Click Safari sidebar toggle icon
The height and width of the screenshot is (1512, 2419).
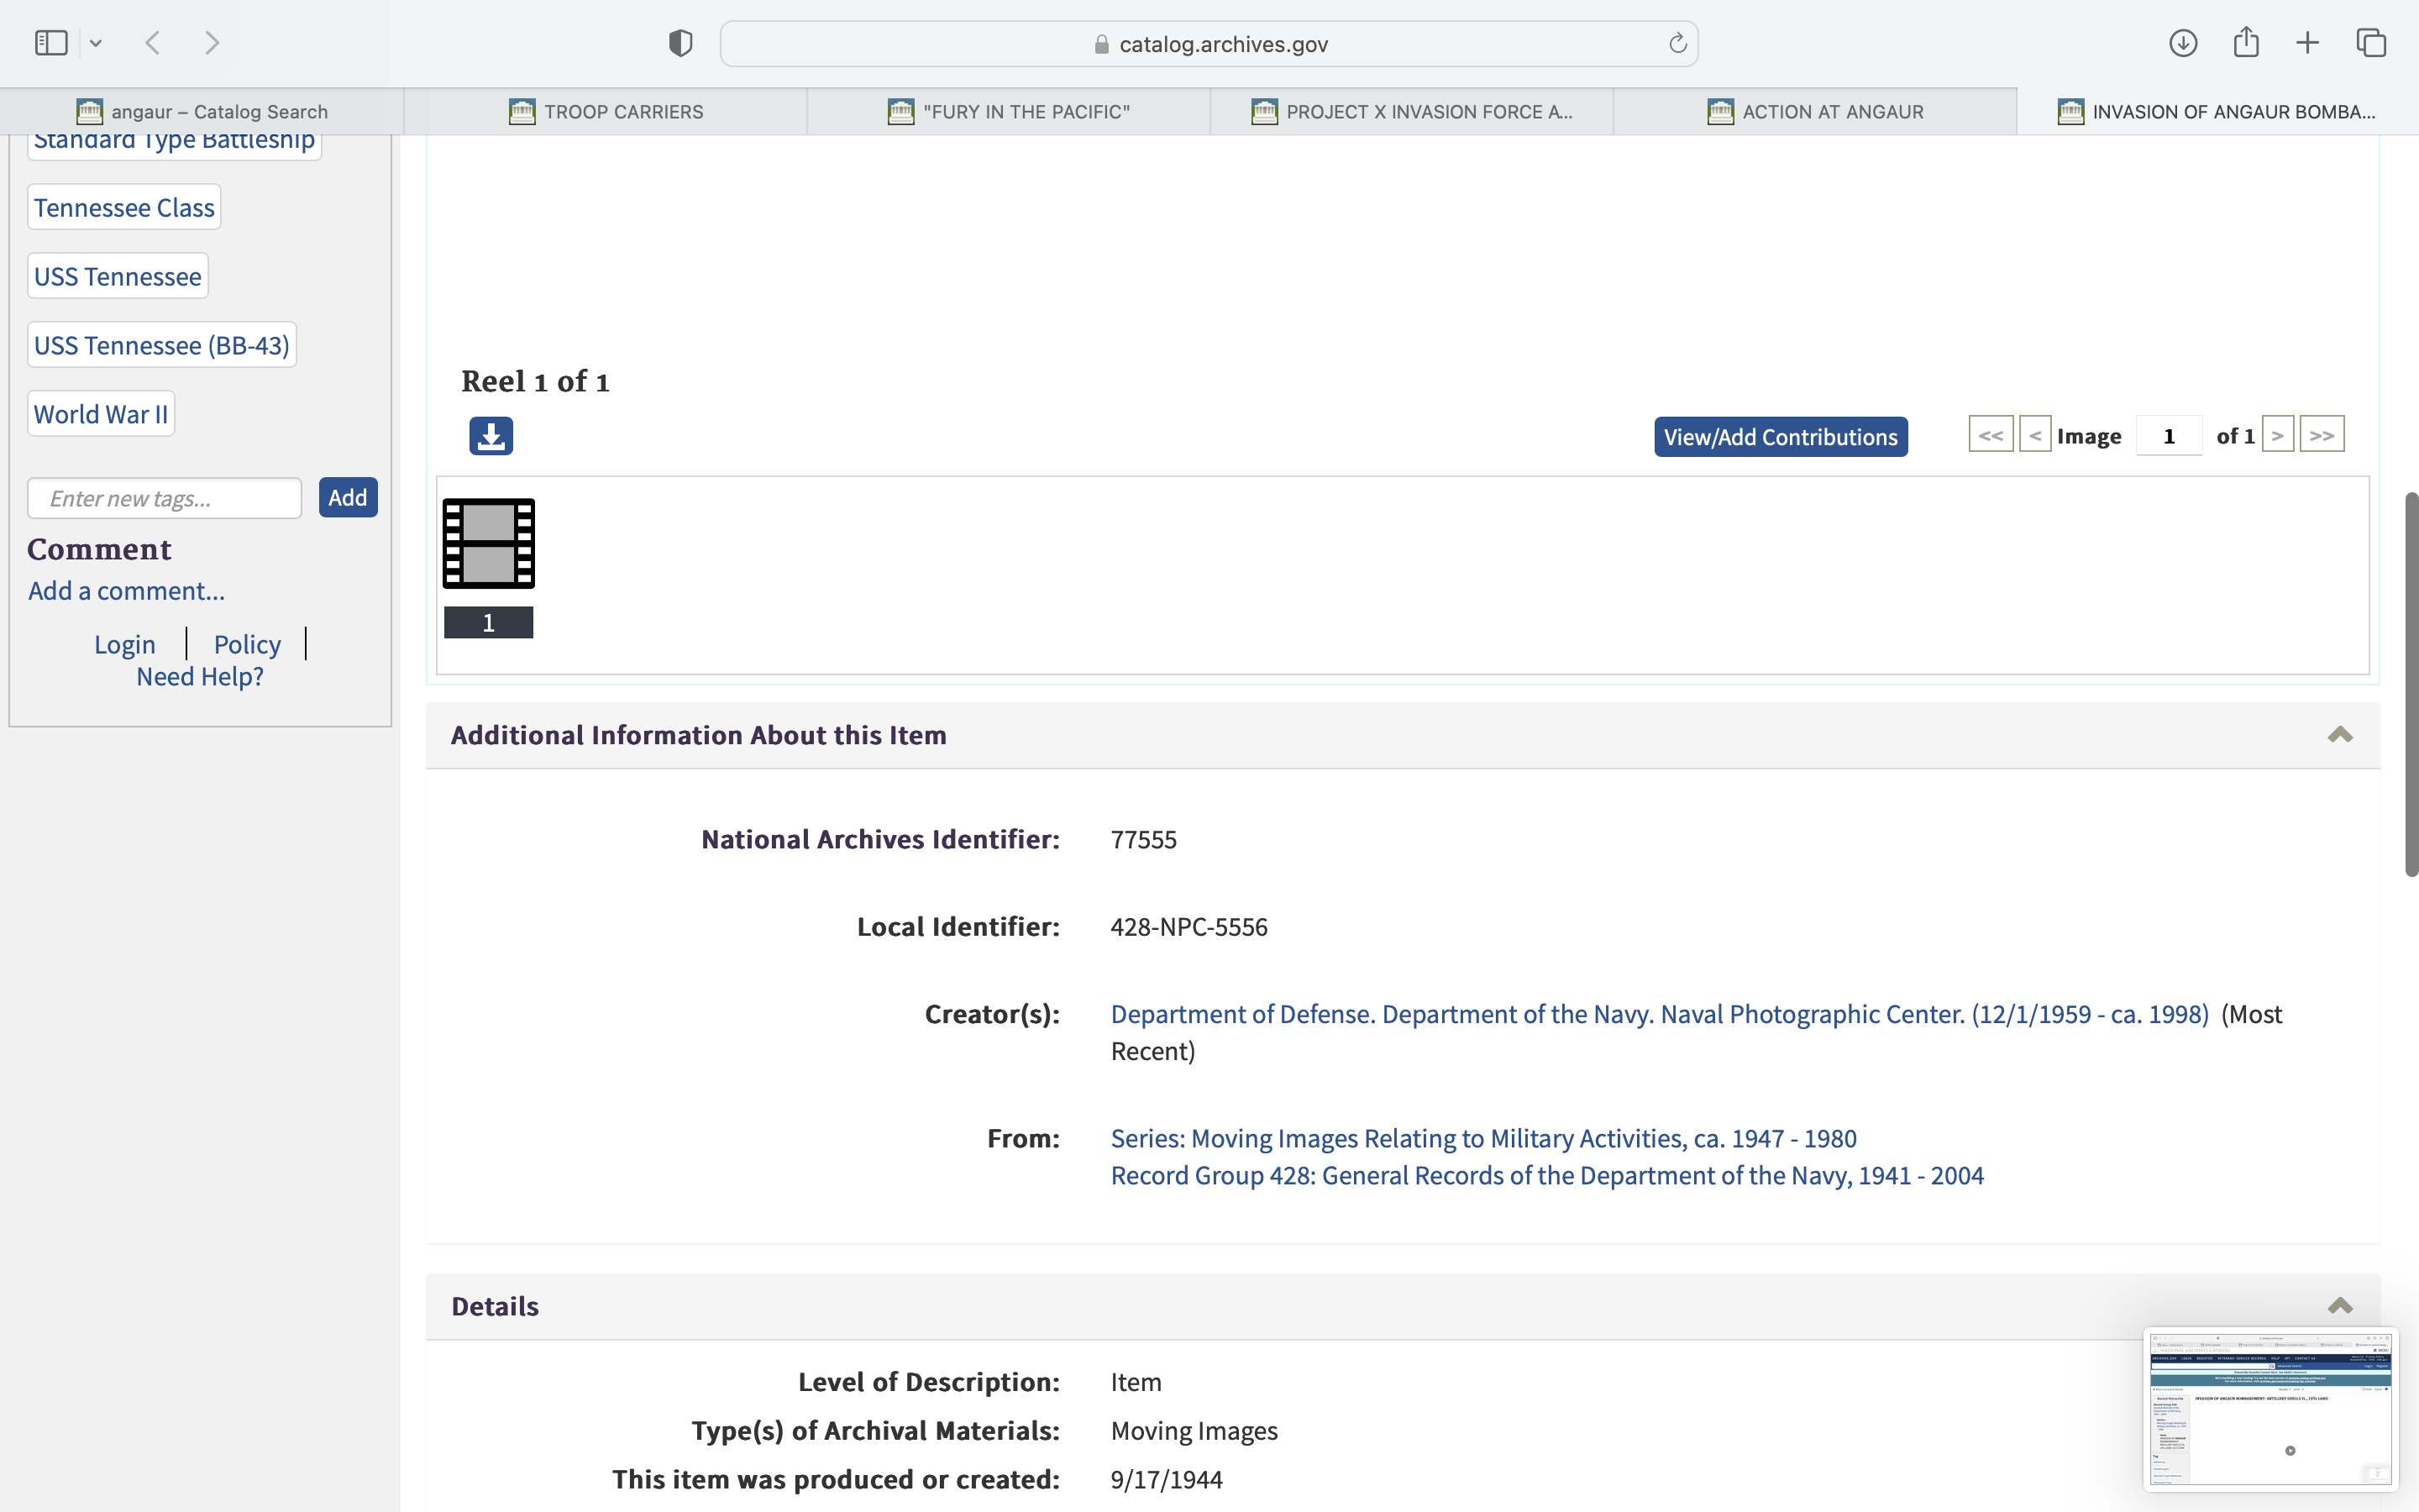pos(51,43)
